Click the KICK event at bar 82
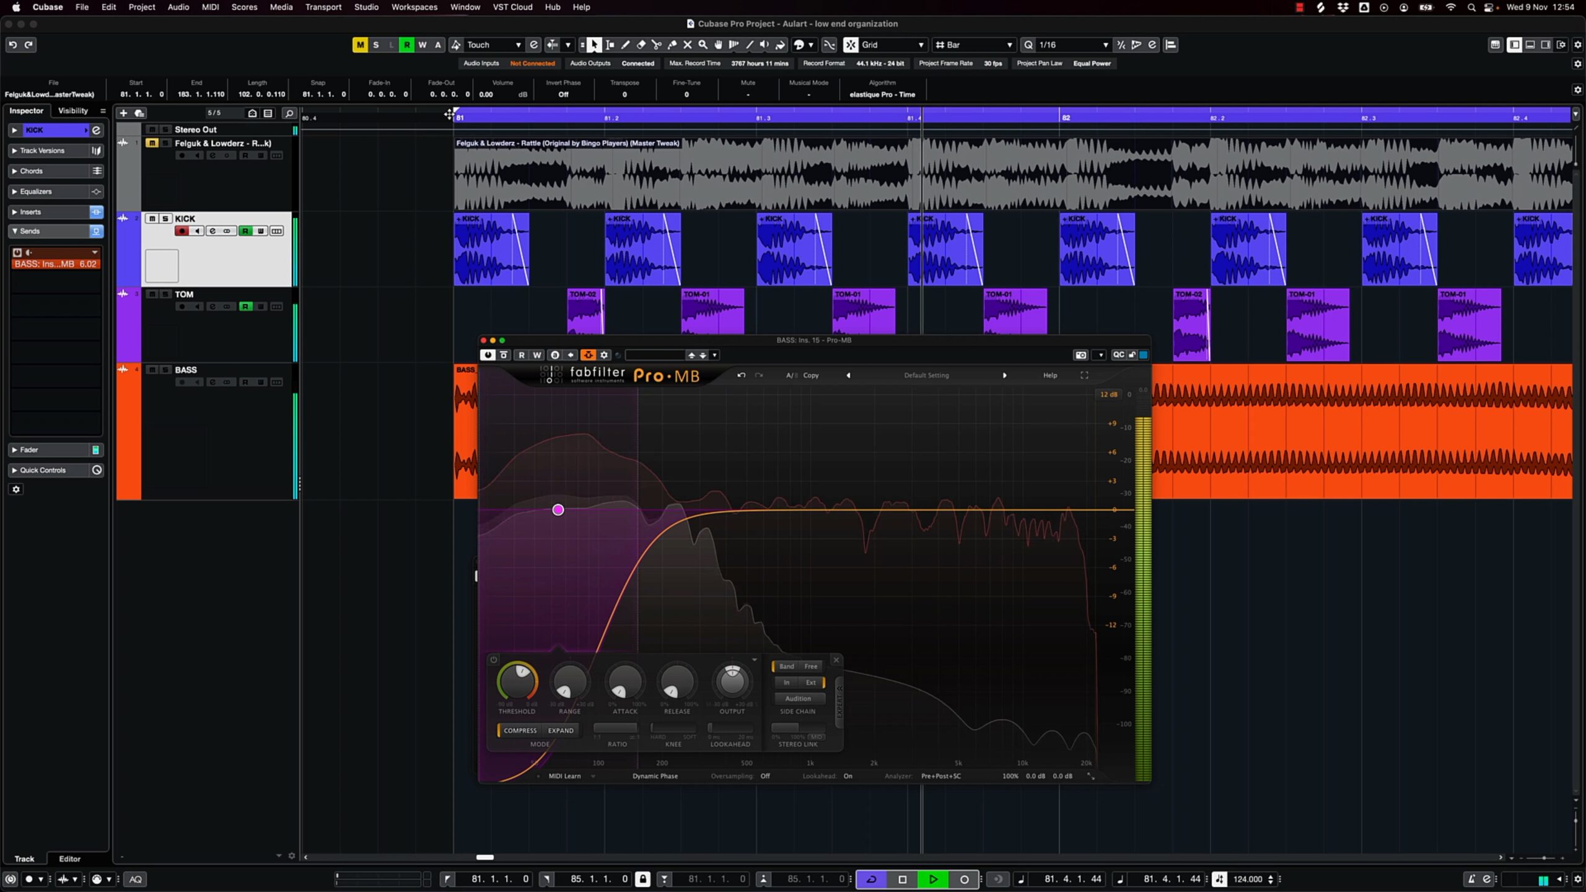Viewport: 1586px width, 892px height. (x=1097, y=249)
